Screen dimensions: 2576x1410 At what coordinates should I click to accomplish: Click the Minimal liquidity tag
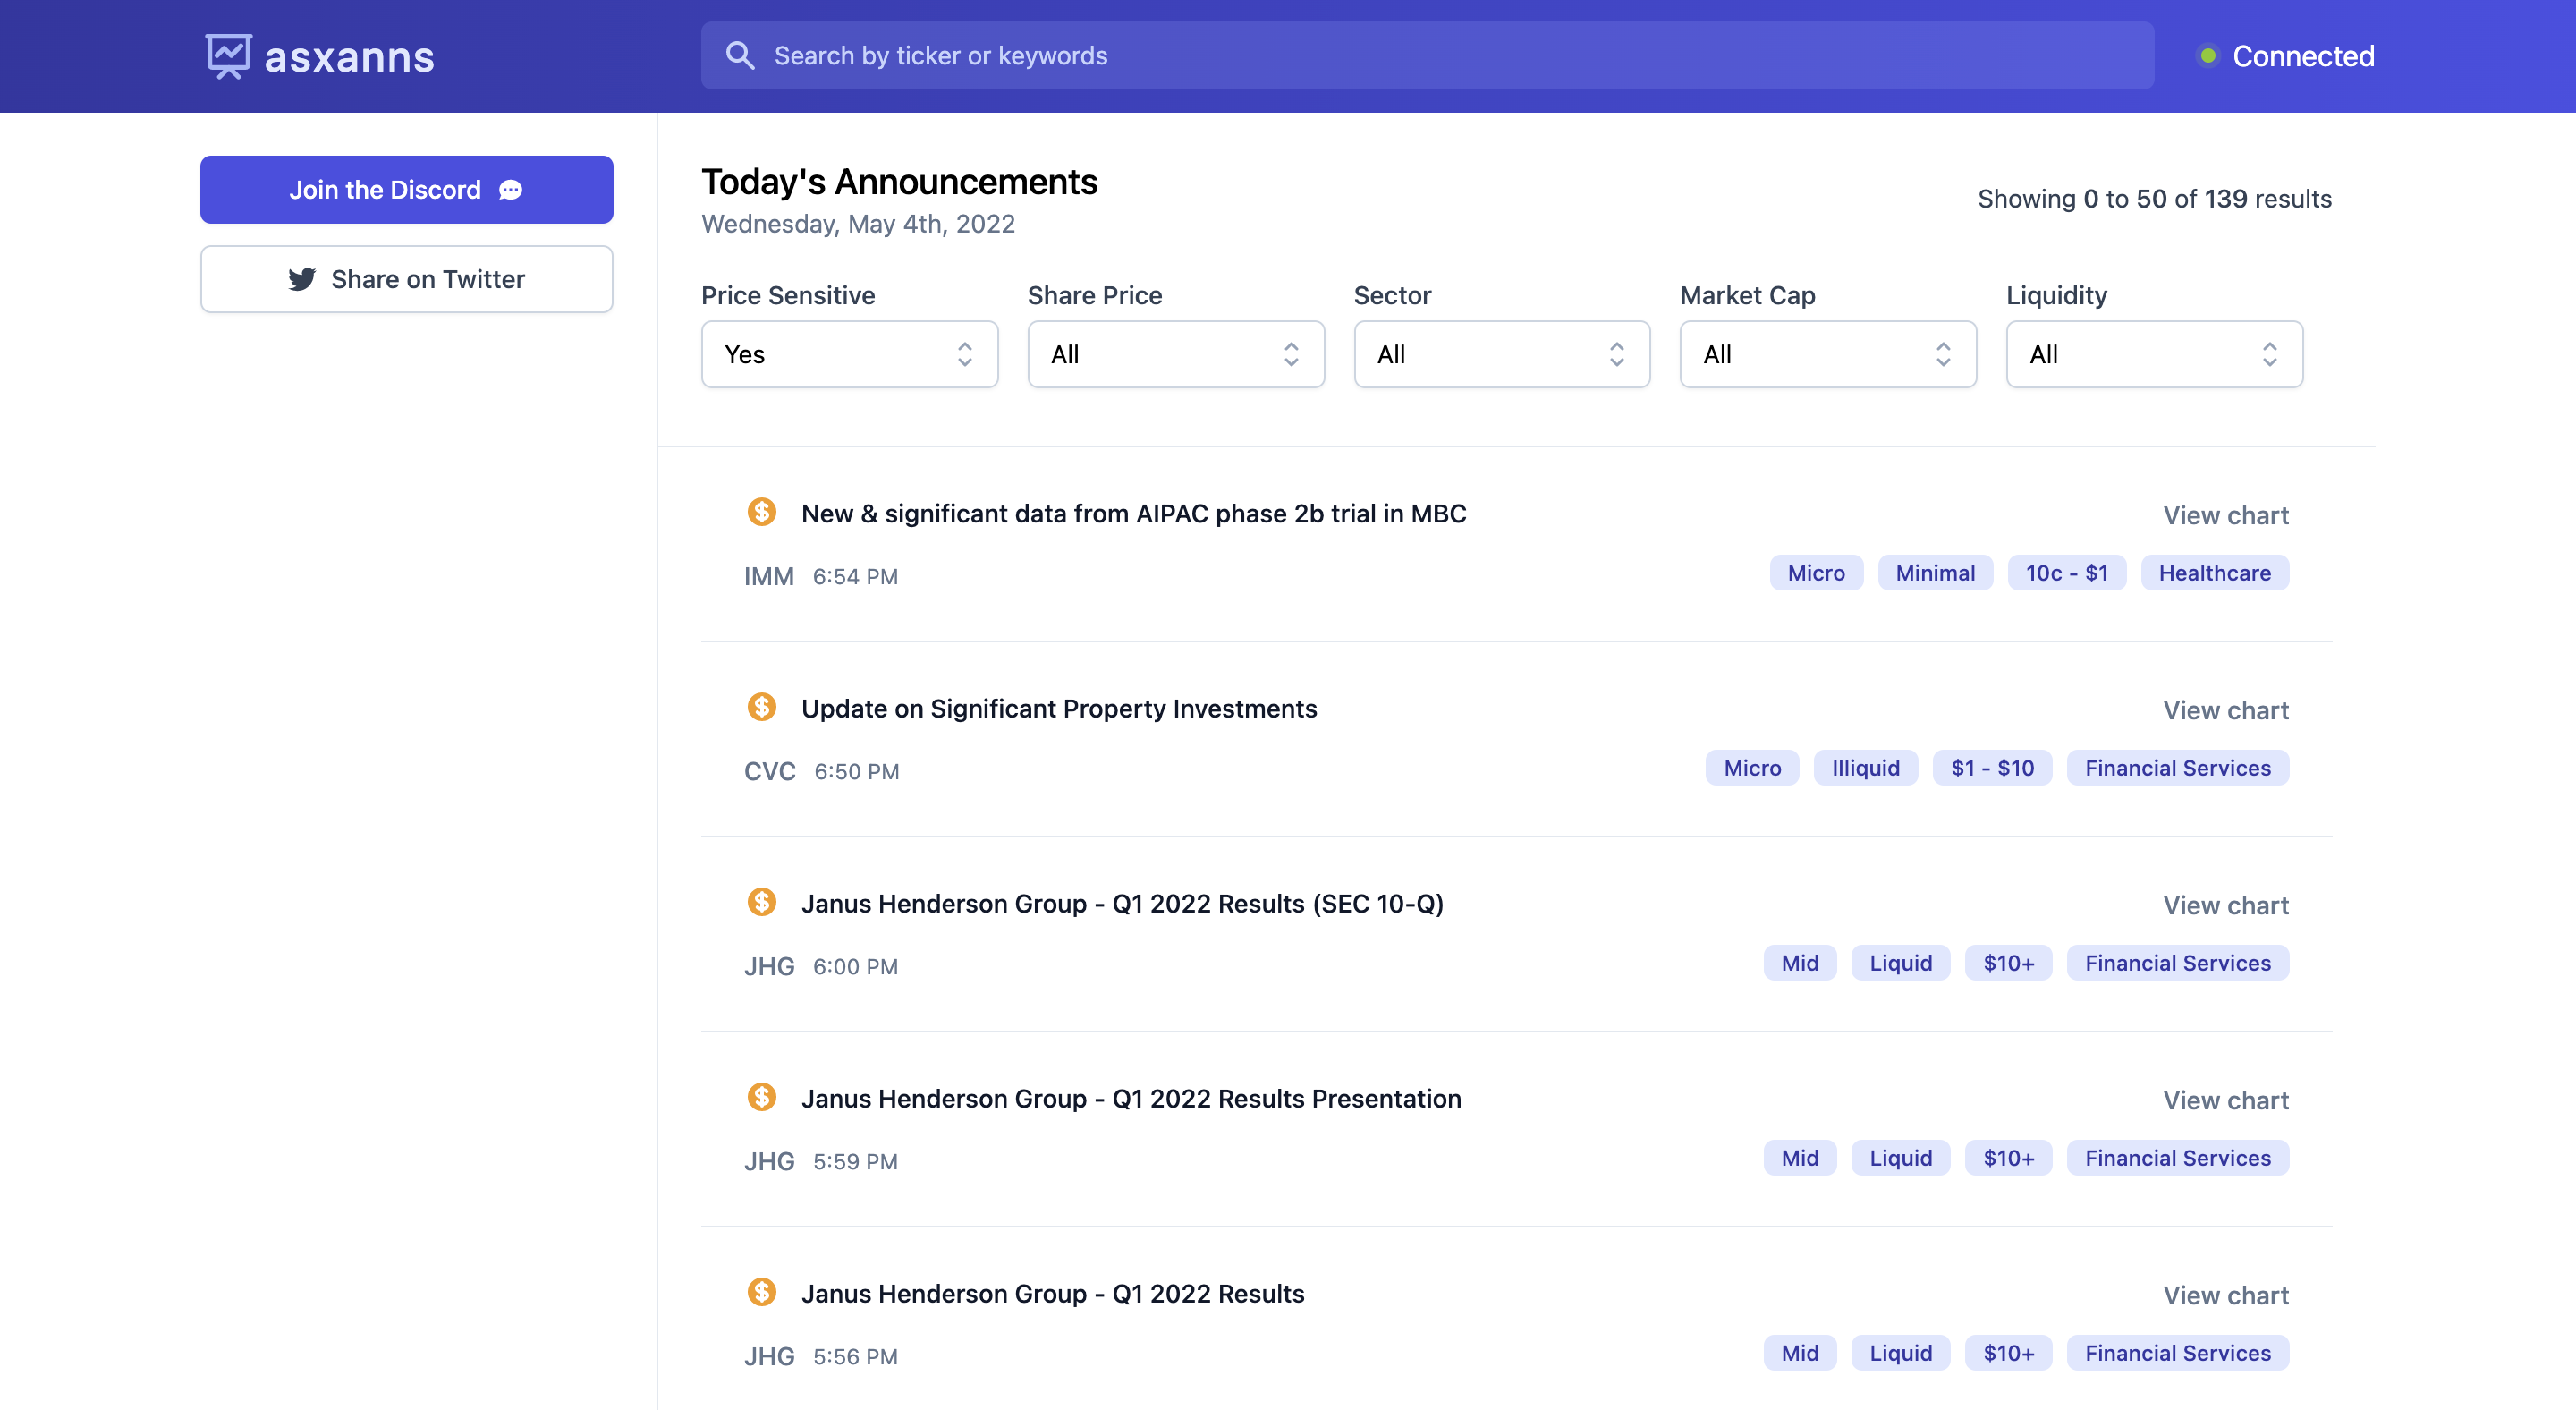click(1935, 573)
